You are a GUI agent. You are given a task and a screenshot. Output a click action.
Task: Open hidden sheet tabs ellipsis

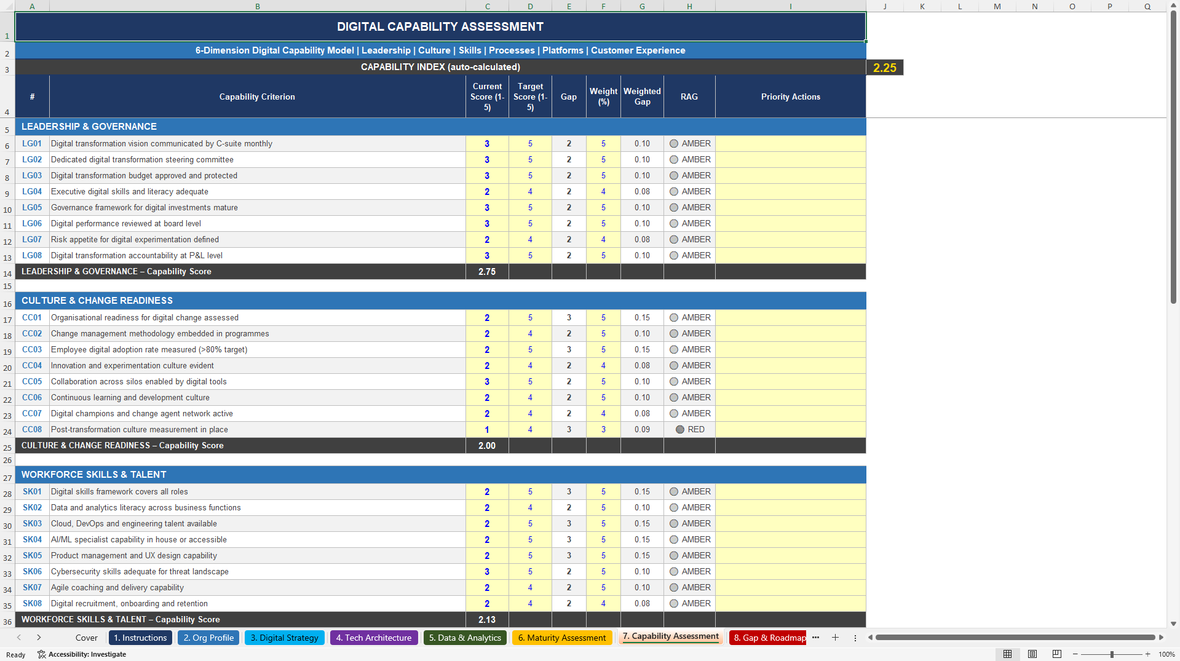(x=815, y=638)
